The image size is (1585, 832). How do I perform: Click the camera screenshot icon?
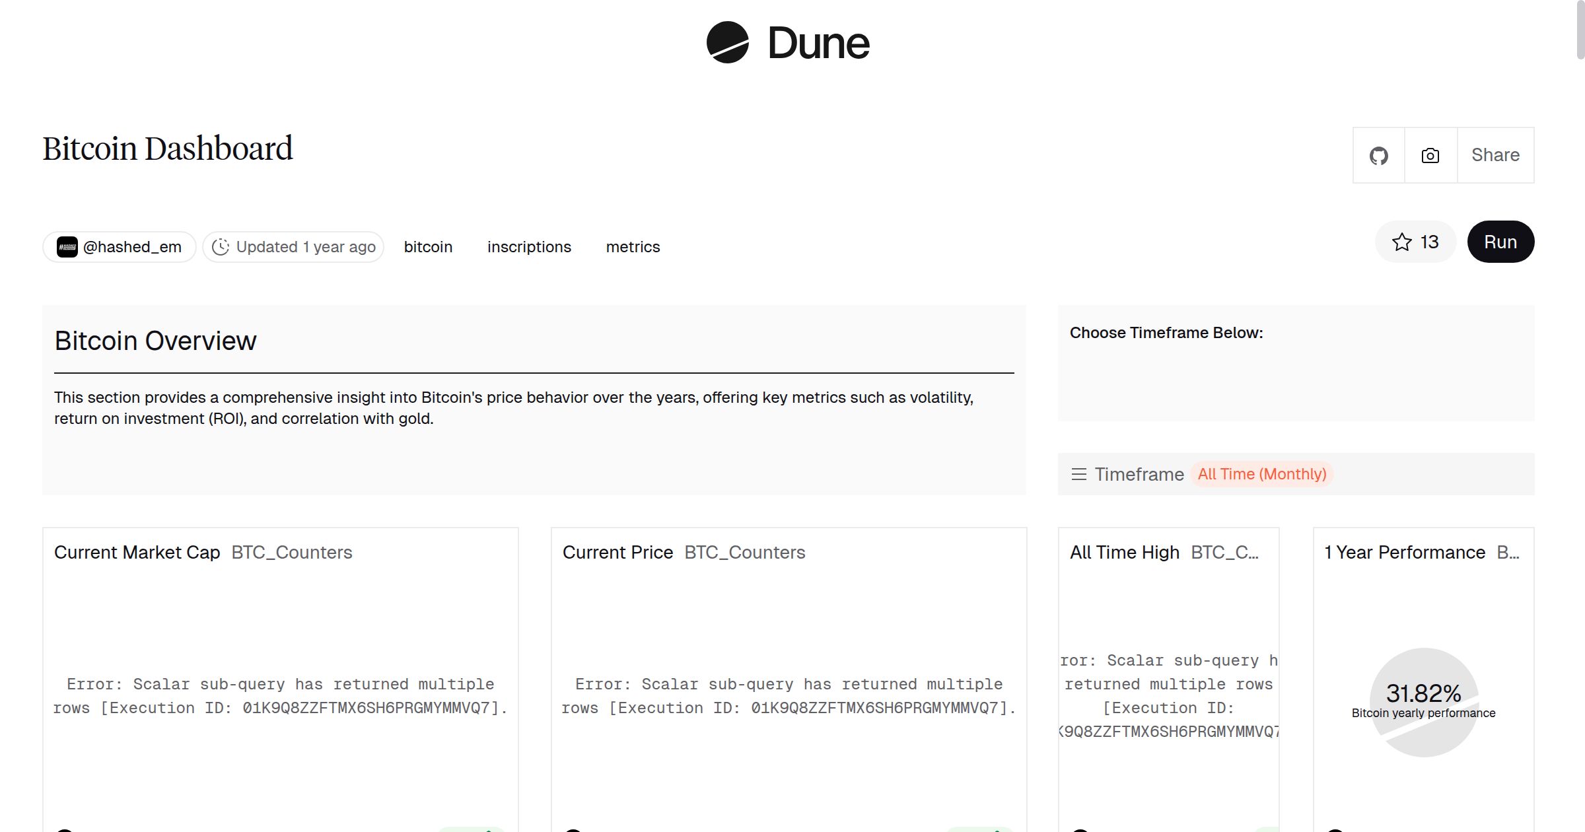(1430, 156)
